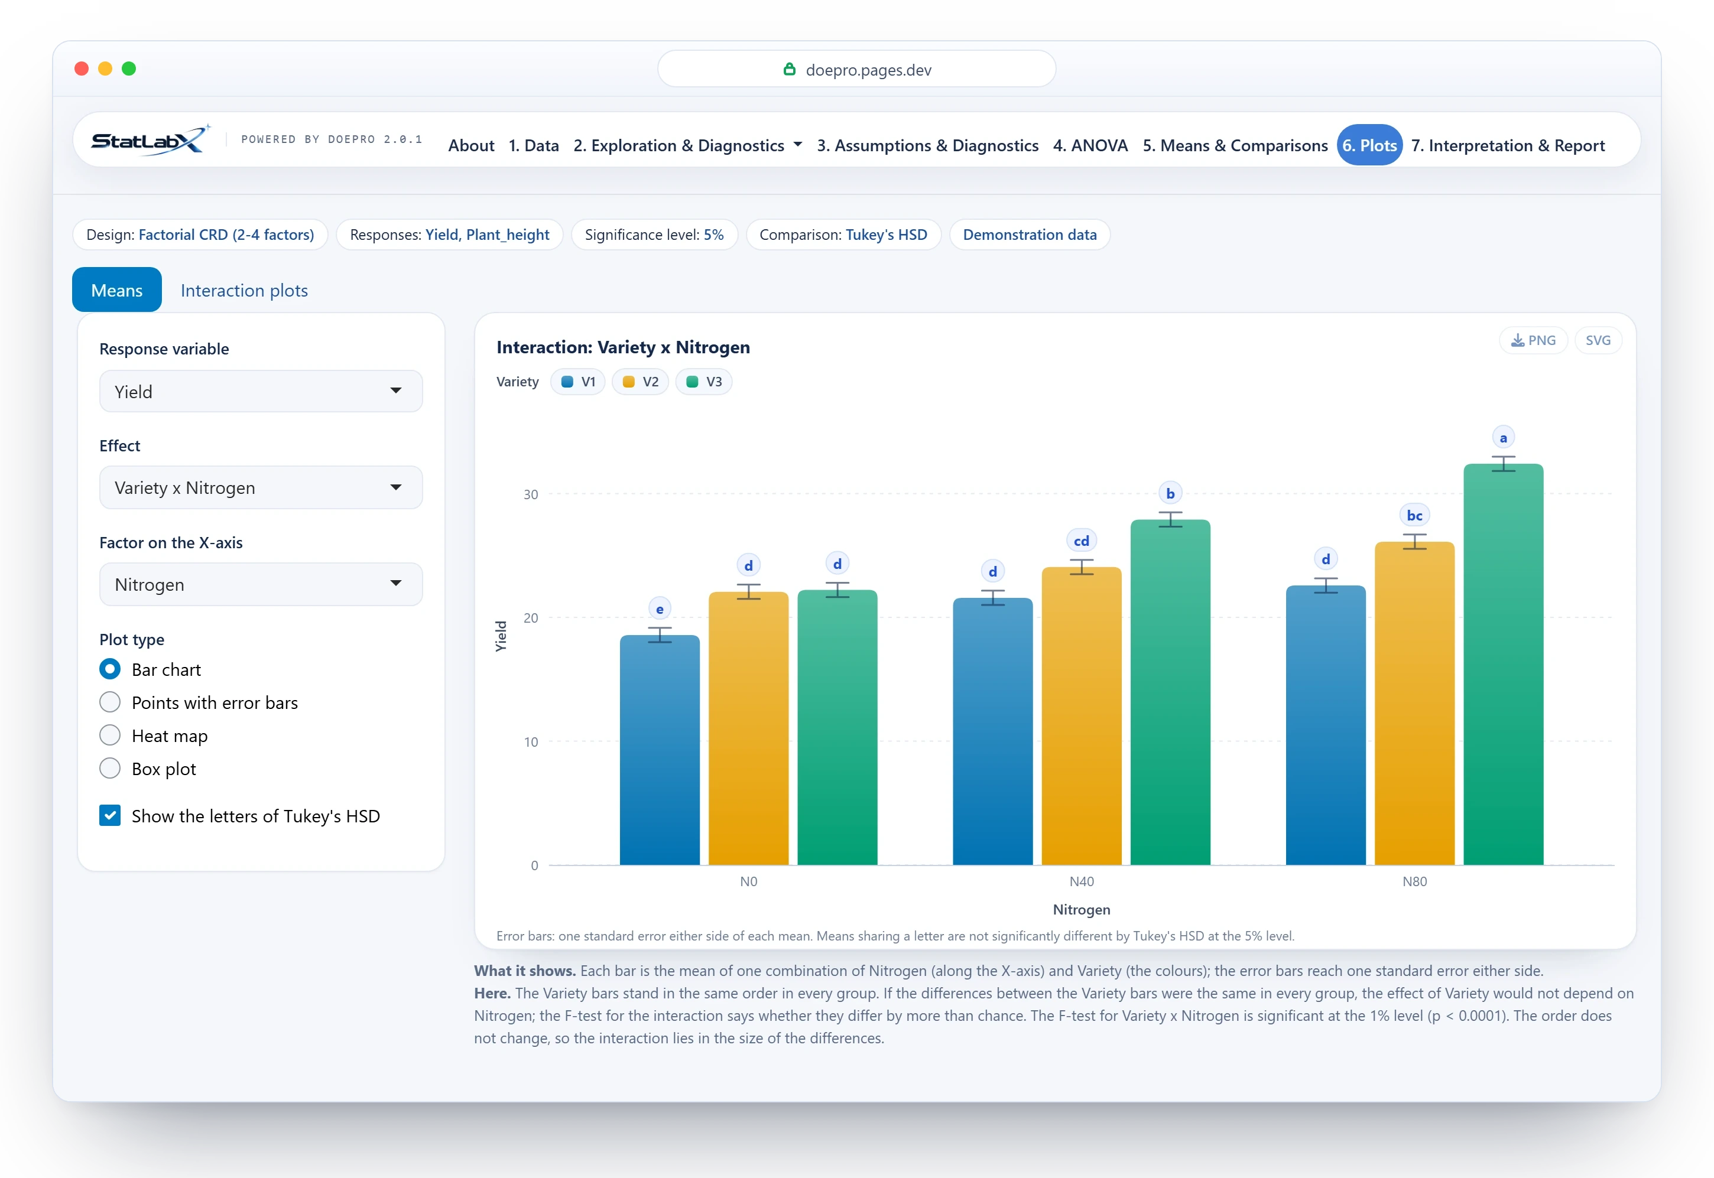Click the chart title Interaction: Variety x Nitrogen
1714x1178 pixels.
[622, 347]
